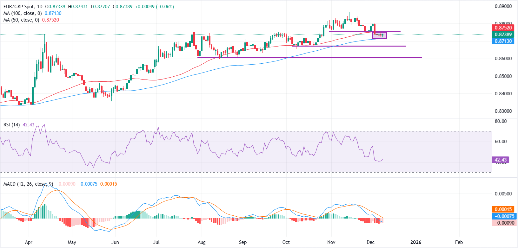518x248 pixels.
Task: Open the MACD (12, 26, close, 9) legend
Action: click(x=28, y=184)
